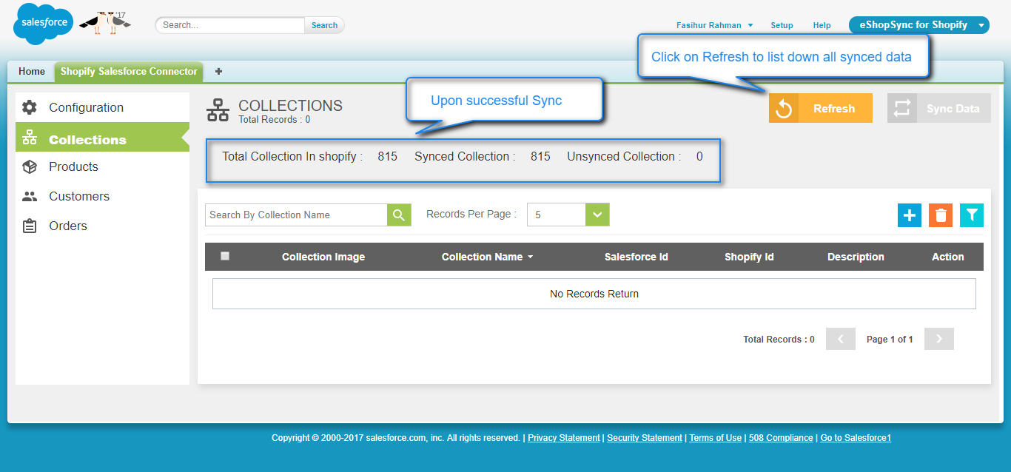Click the plus tab to add tab
Screen dimensions: 1011x472
218,72
